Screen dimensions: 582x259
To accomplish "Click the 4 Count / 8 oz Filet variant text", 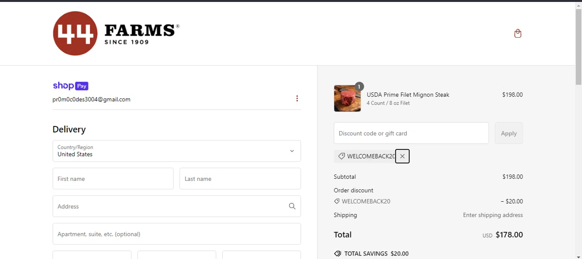I will click(x=388, y=103).
